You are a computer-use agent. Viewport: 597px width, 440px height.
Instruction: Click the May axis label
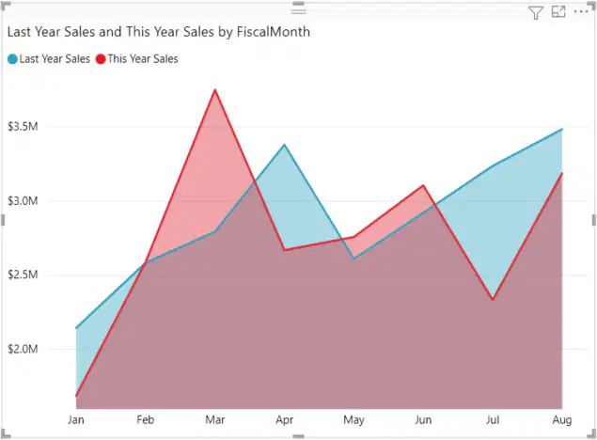click(353, 420)
